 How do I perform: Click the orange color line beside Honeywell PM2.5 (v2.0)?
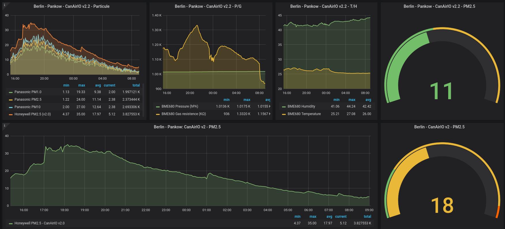tap(11, 114)
